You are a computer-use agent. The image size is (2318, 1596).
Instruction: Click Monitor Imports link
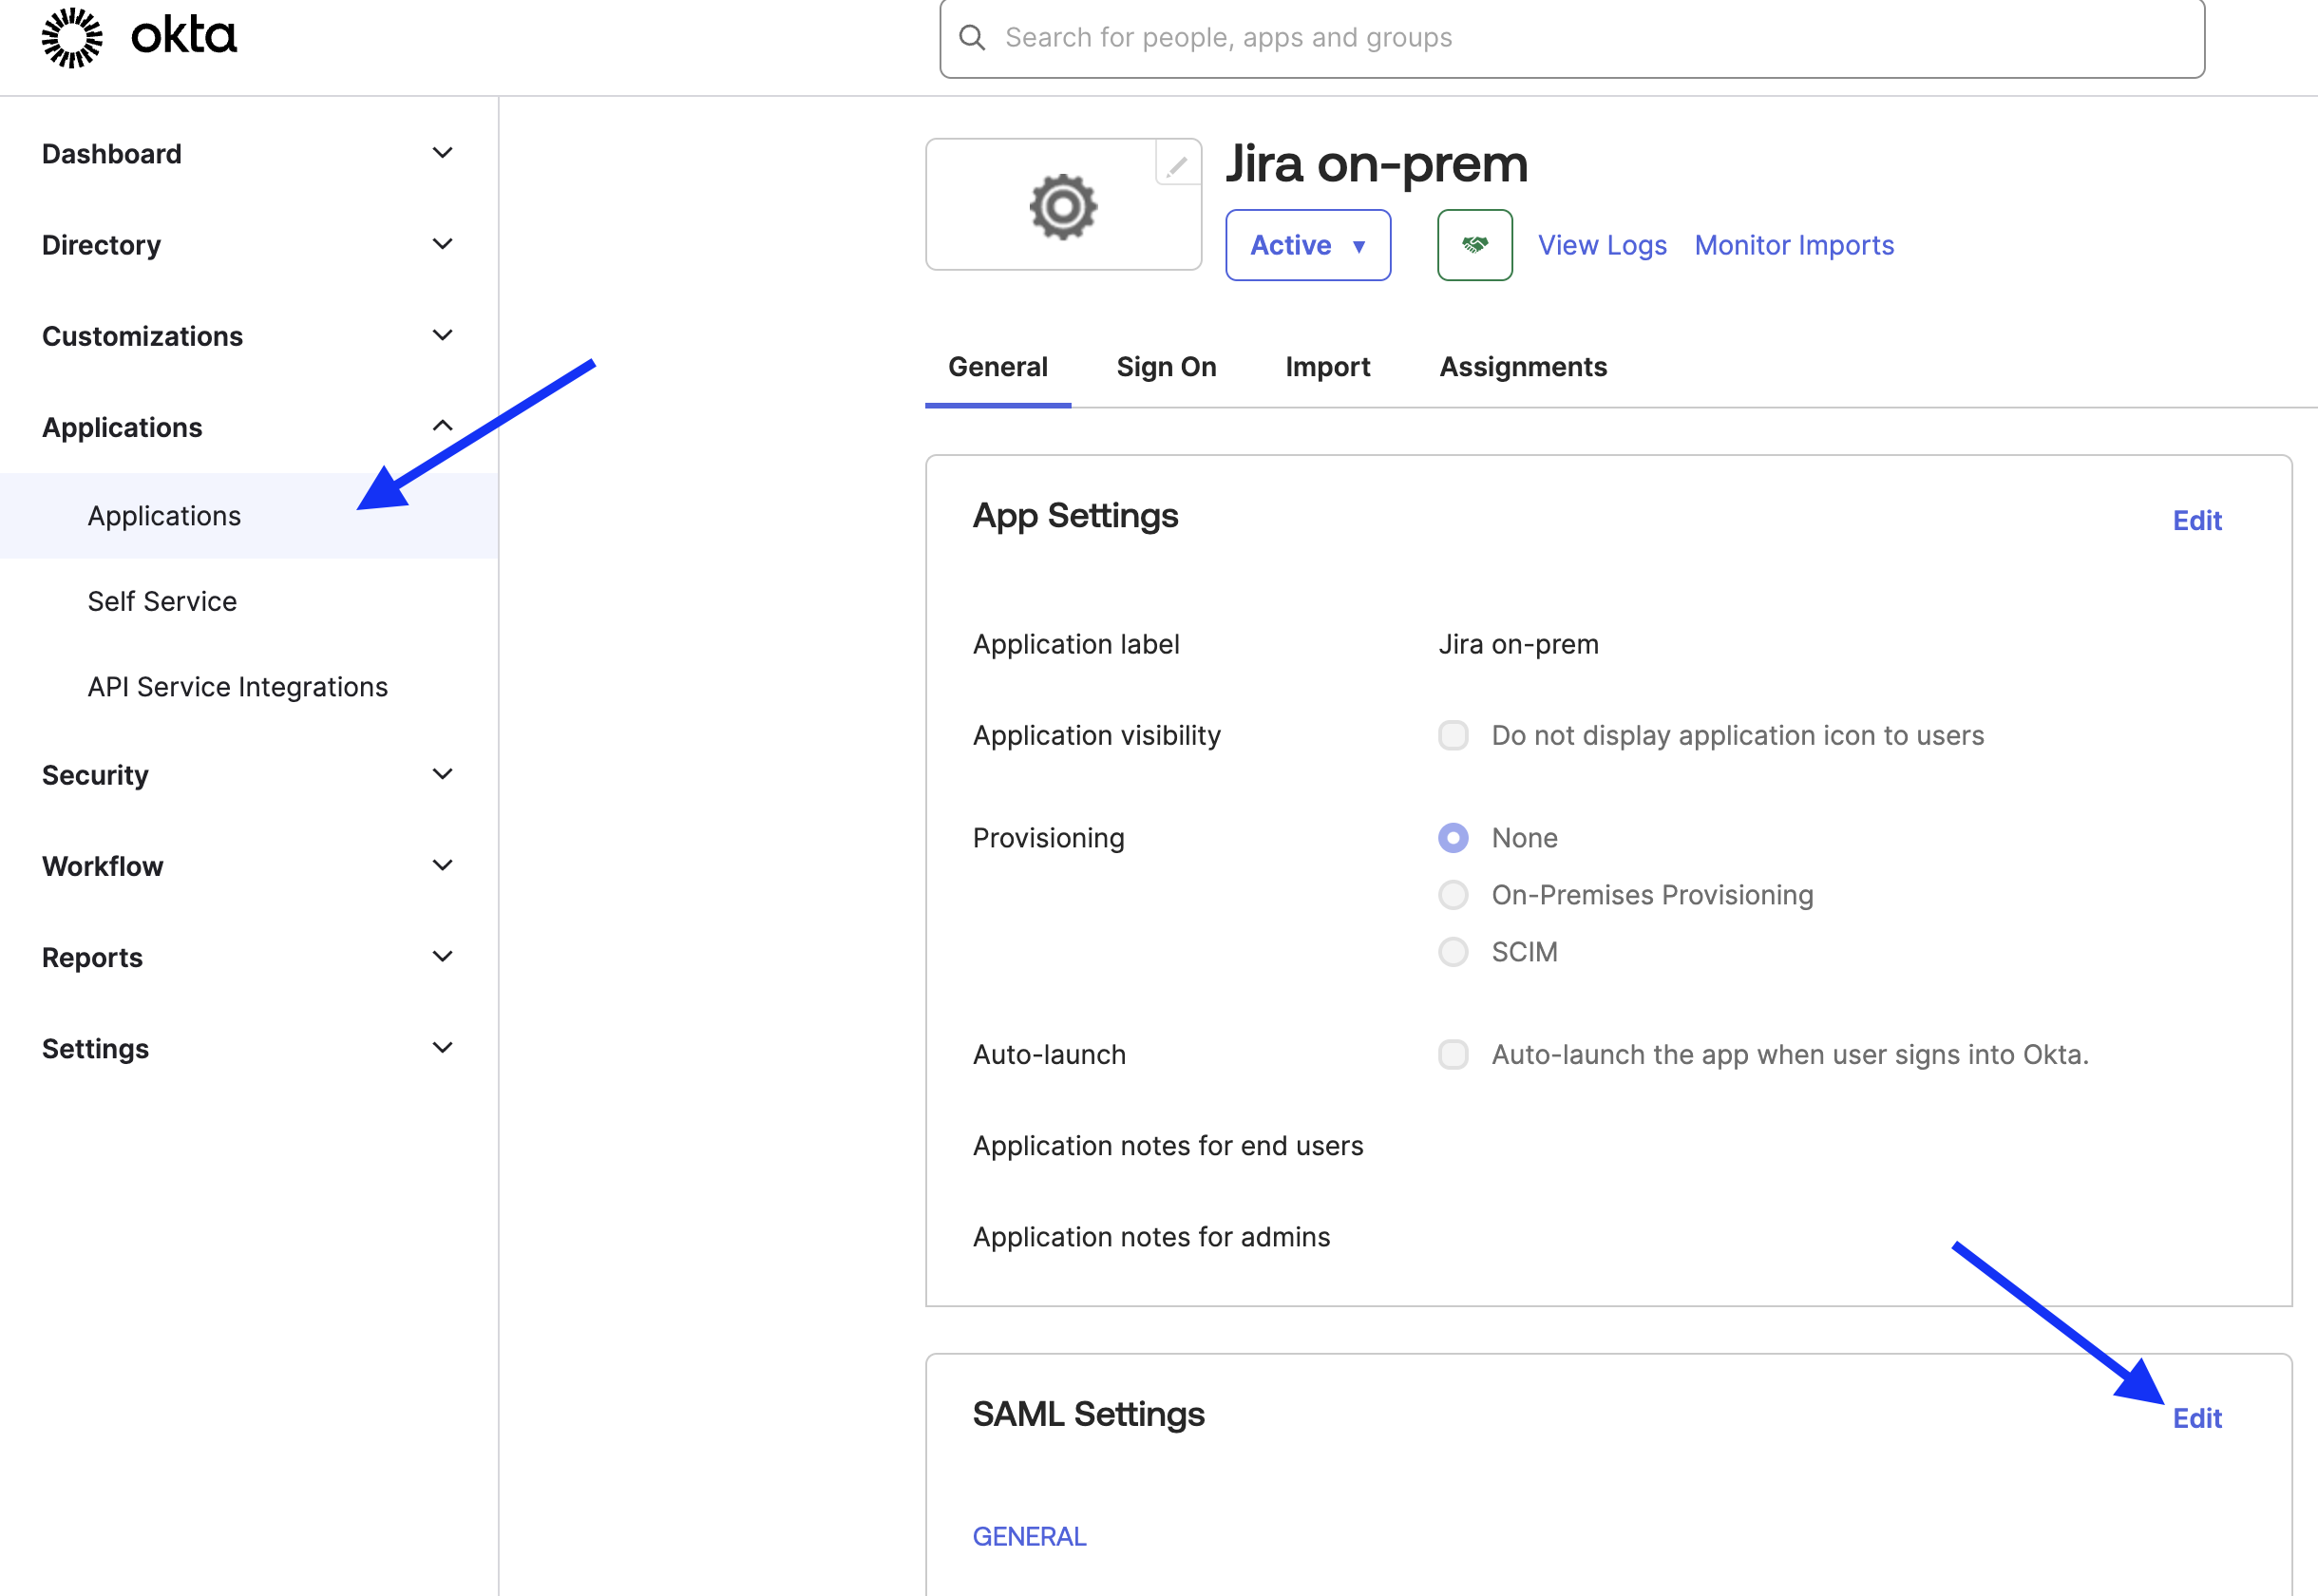[1793, 245]
